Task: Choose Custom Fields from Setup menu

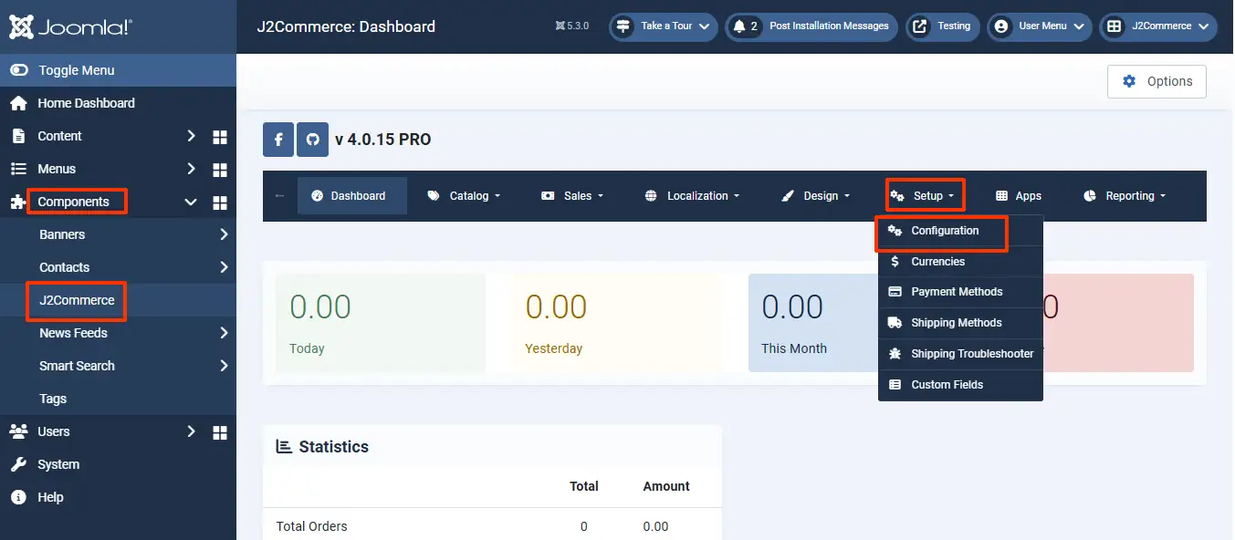Action: (x=960, y=385)
